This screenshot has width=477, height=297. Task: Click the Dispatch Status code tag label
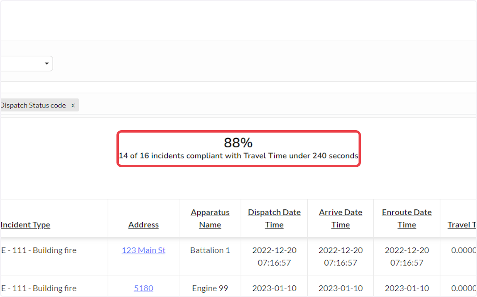tap(33, 106)
